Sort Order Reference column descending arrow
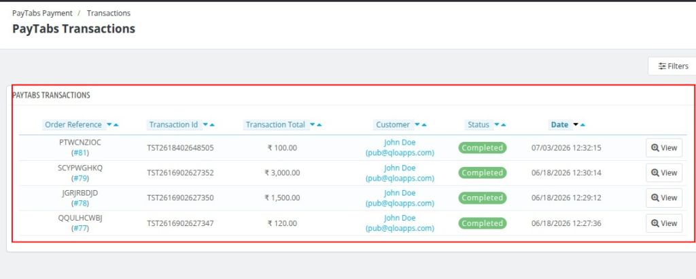 point(109,125)
